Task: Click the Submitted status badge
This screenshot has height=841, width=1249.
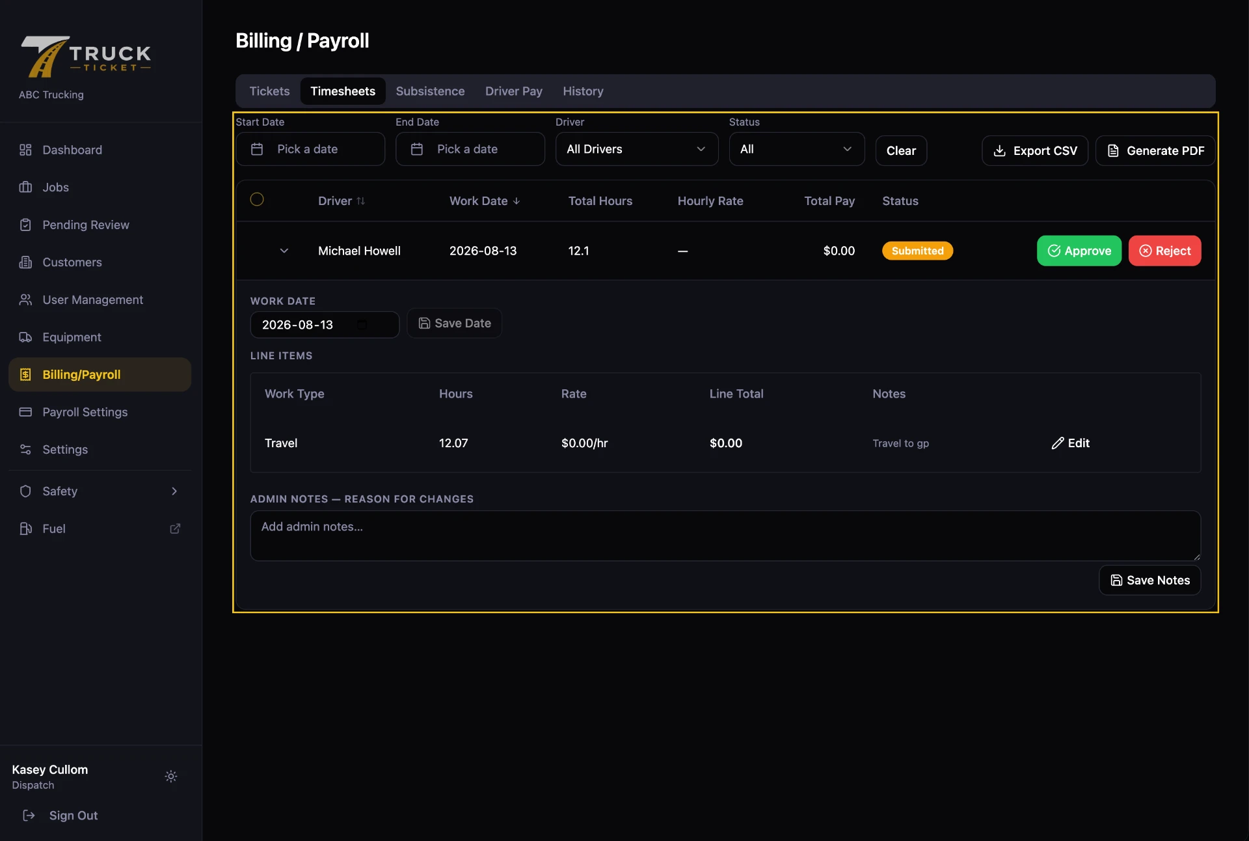Action: (x=917, y=251)
